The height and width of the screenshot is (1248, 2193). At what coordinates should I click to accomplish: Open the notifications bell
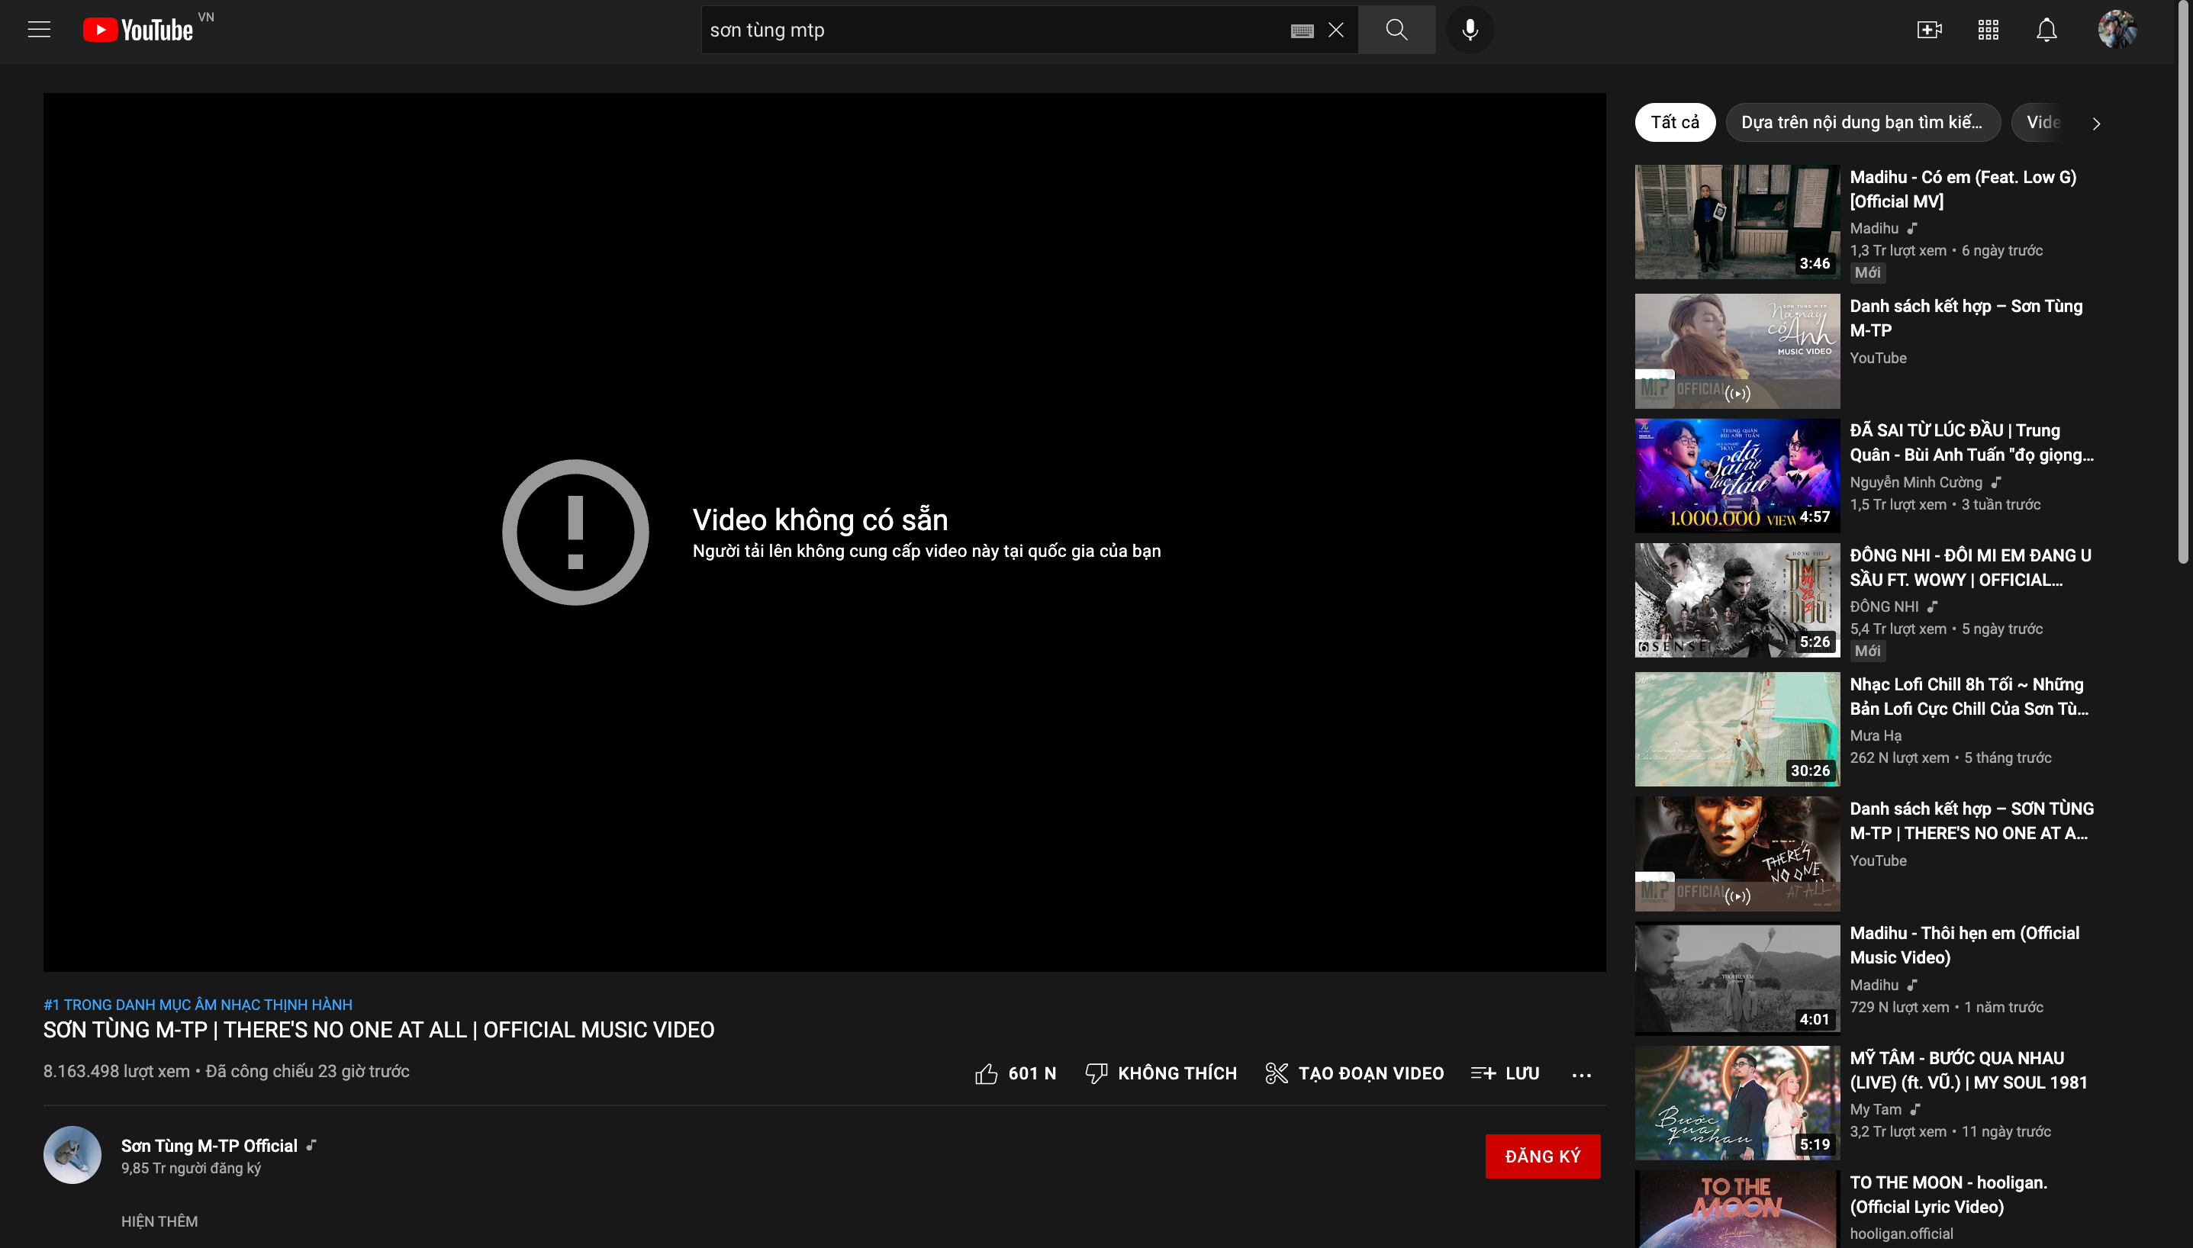click(x=2046, y=30)
